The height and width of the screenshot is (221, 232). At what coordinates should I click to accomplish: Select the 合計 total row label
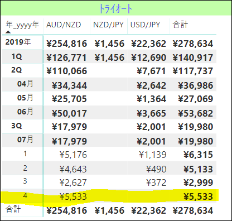(13, 209)
